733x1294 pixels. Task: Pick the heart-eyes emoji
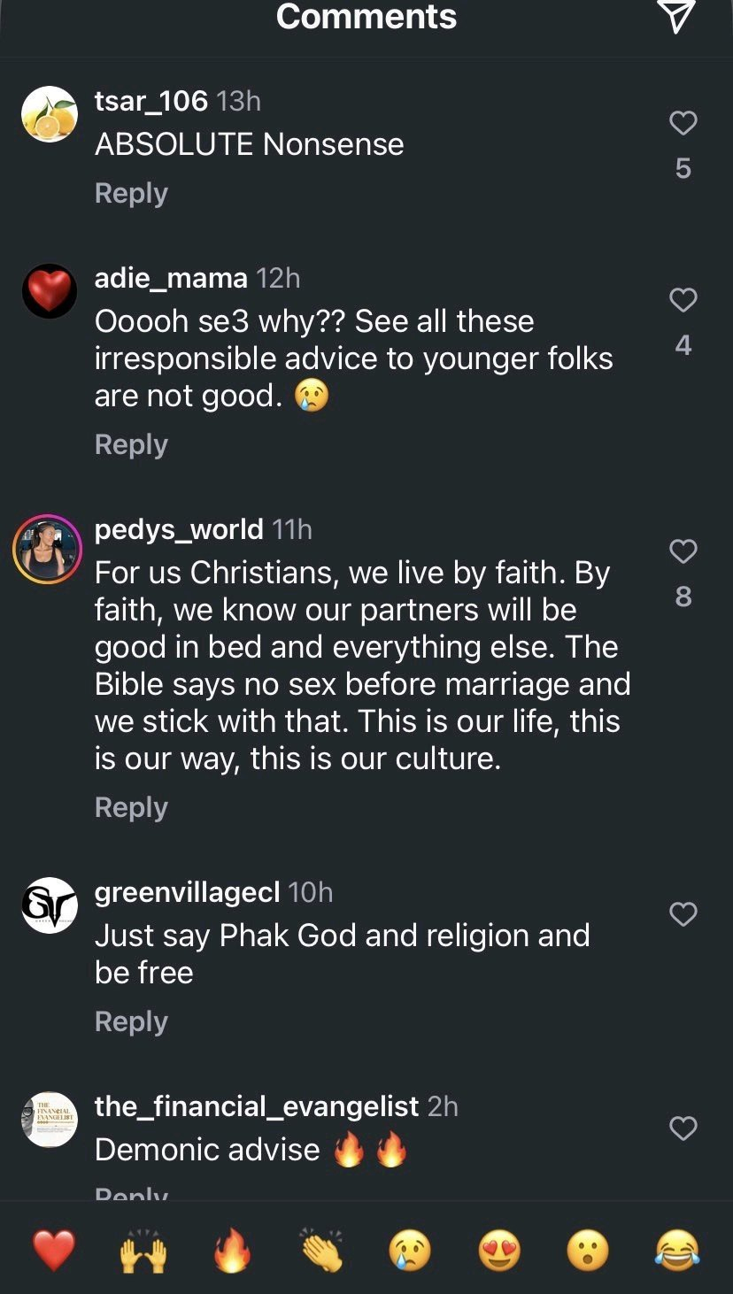pyautogui.click(x=499, y=1252)
